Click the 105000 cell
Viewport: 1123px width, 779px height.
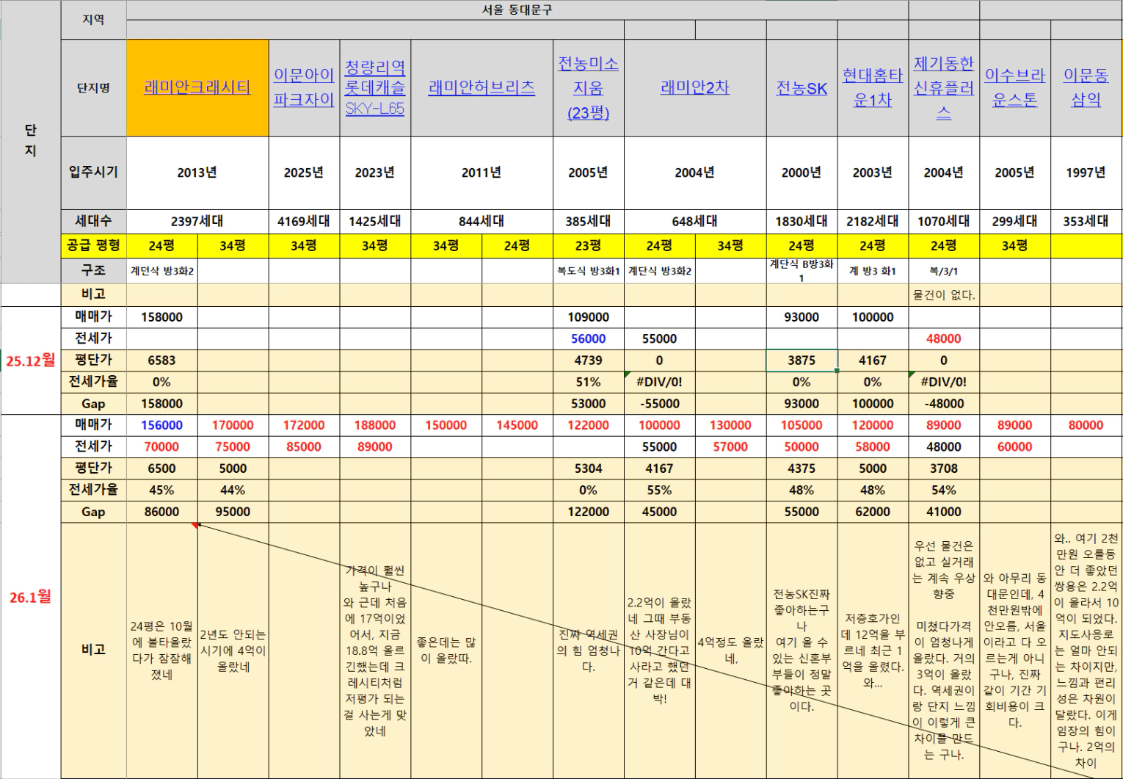[802, 425]
